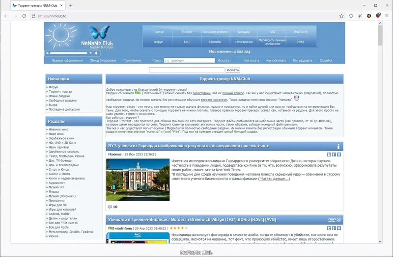Go back to the previous page
This screenshot has width=393, height=257.
[6, 16]
